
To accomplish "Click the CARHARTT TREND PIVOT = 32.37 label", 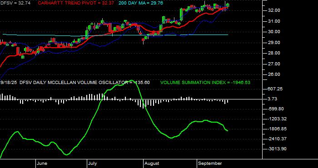I will 76,3.
